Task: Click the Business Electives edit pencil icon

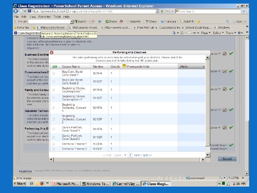Action: [225, 54]
